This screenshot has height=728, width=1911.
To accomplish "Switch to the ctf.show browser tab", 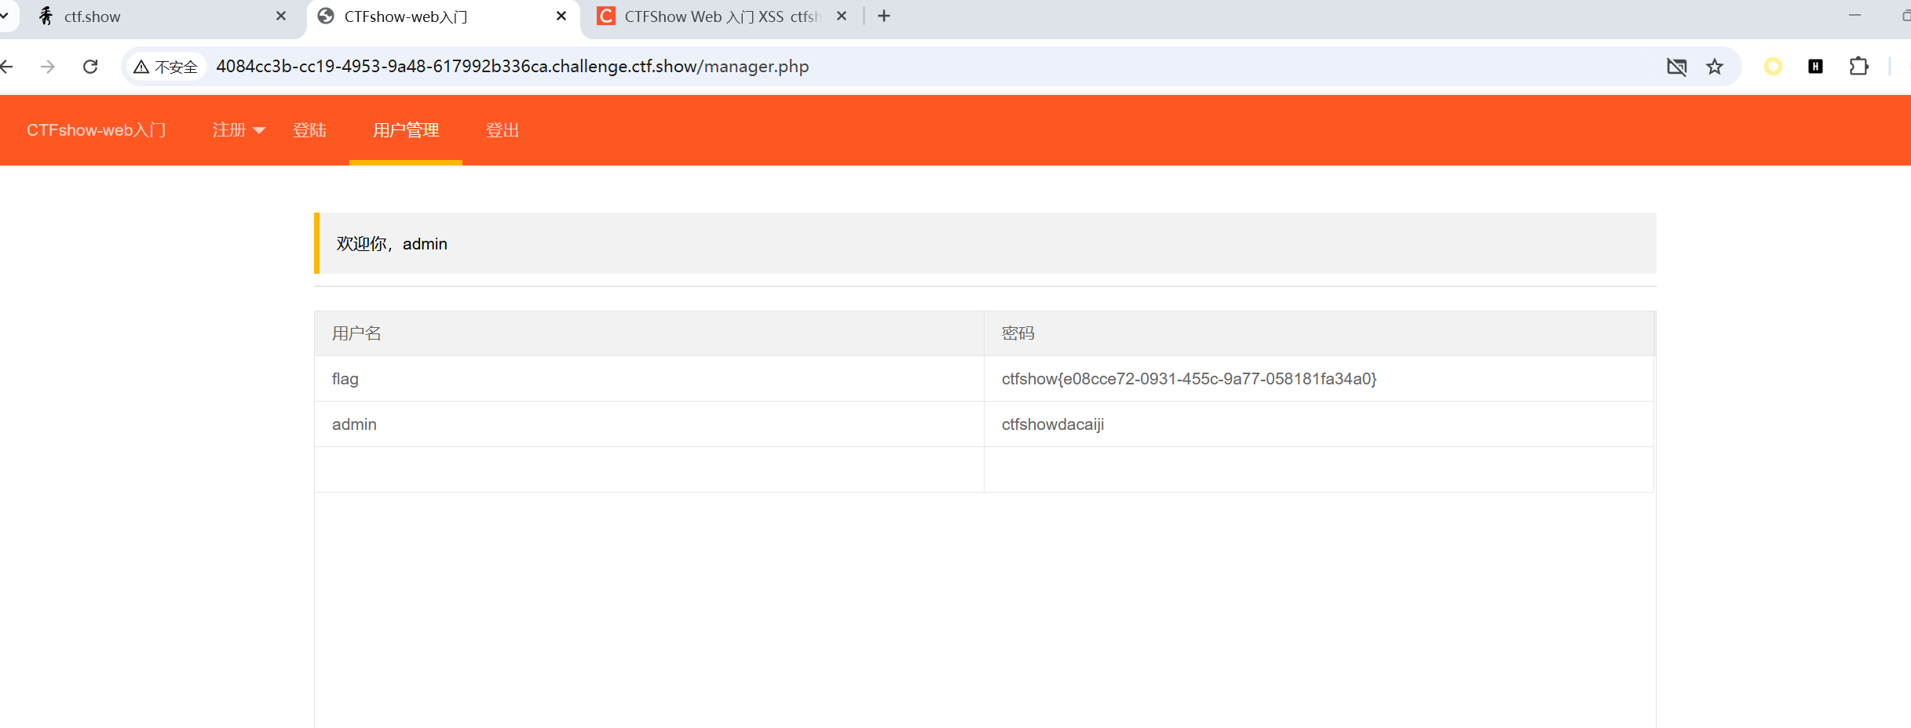I will [149, 16].
